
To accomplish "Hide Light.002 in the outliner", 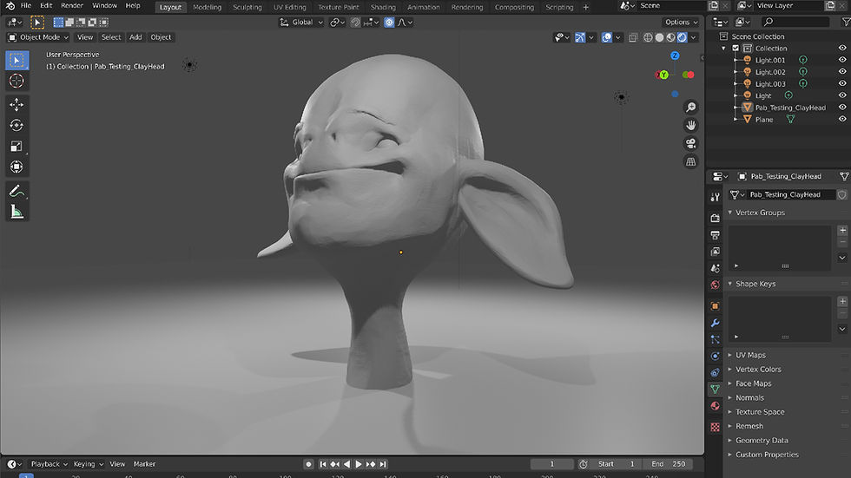I will pyautogui.click(x=842, y=71).
